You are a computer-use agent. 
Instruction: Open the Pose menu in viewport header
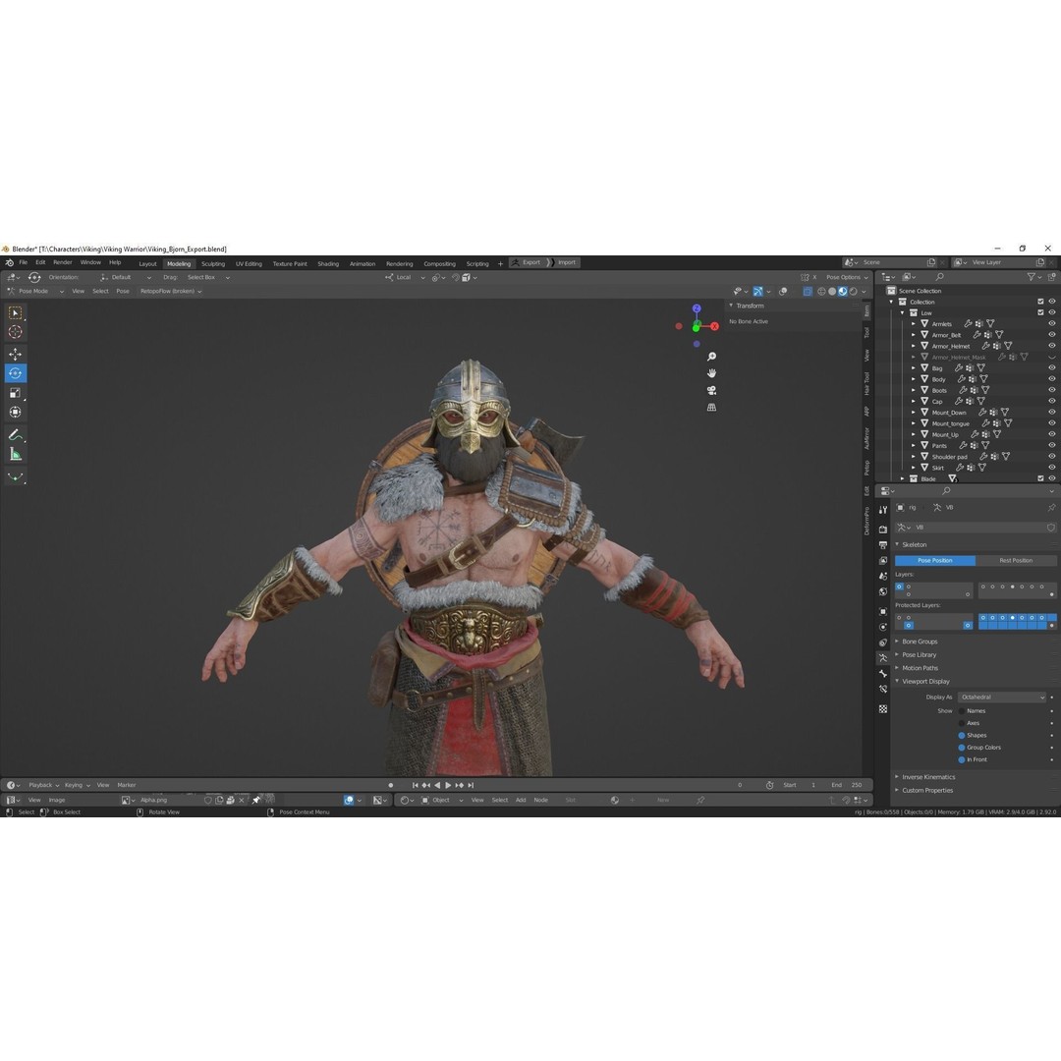point(123,291)
